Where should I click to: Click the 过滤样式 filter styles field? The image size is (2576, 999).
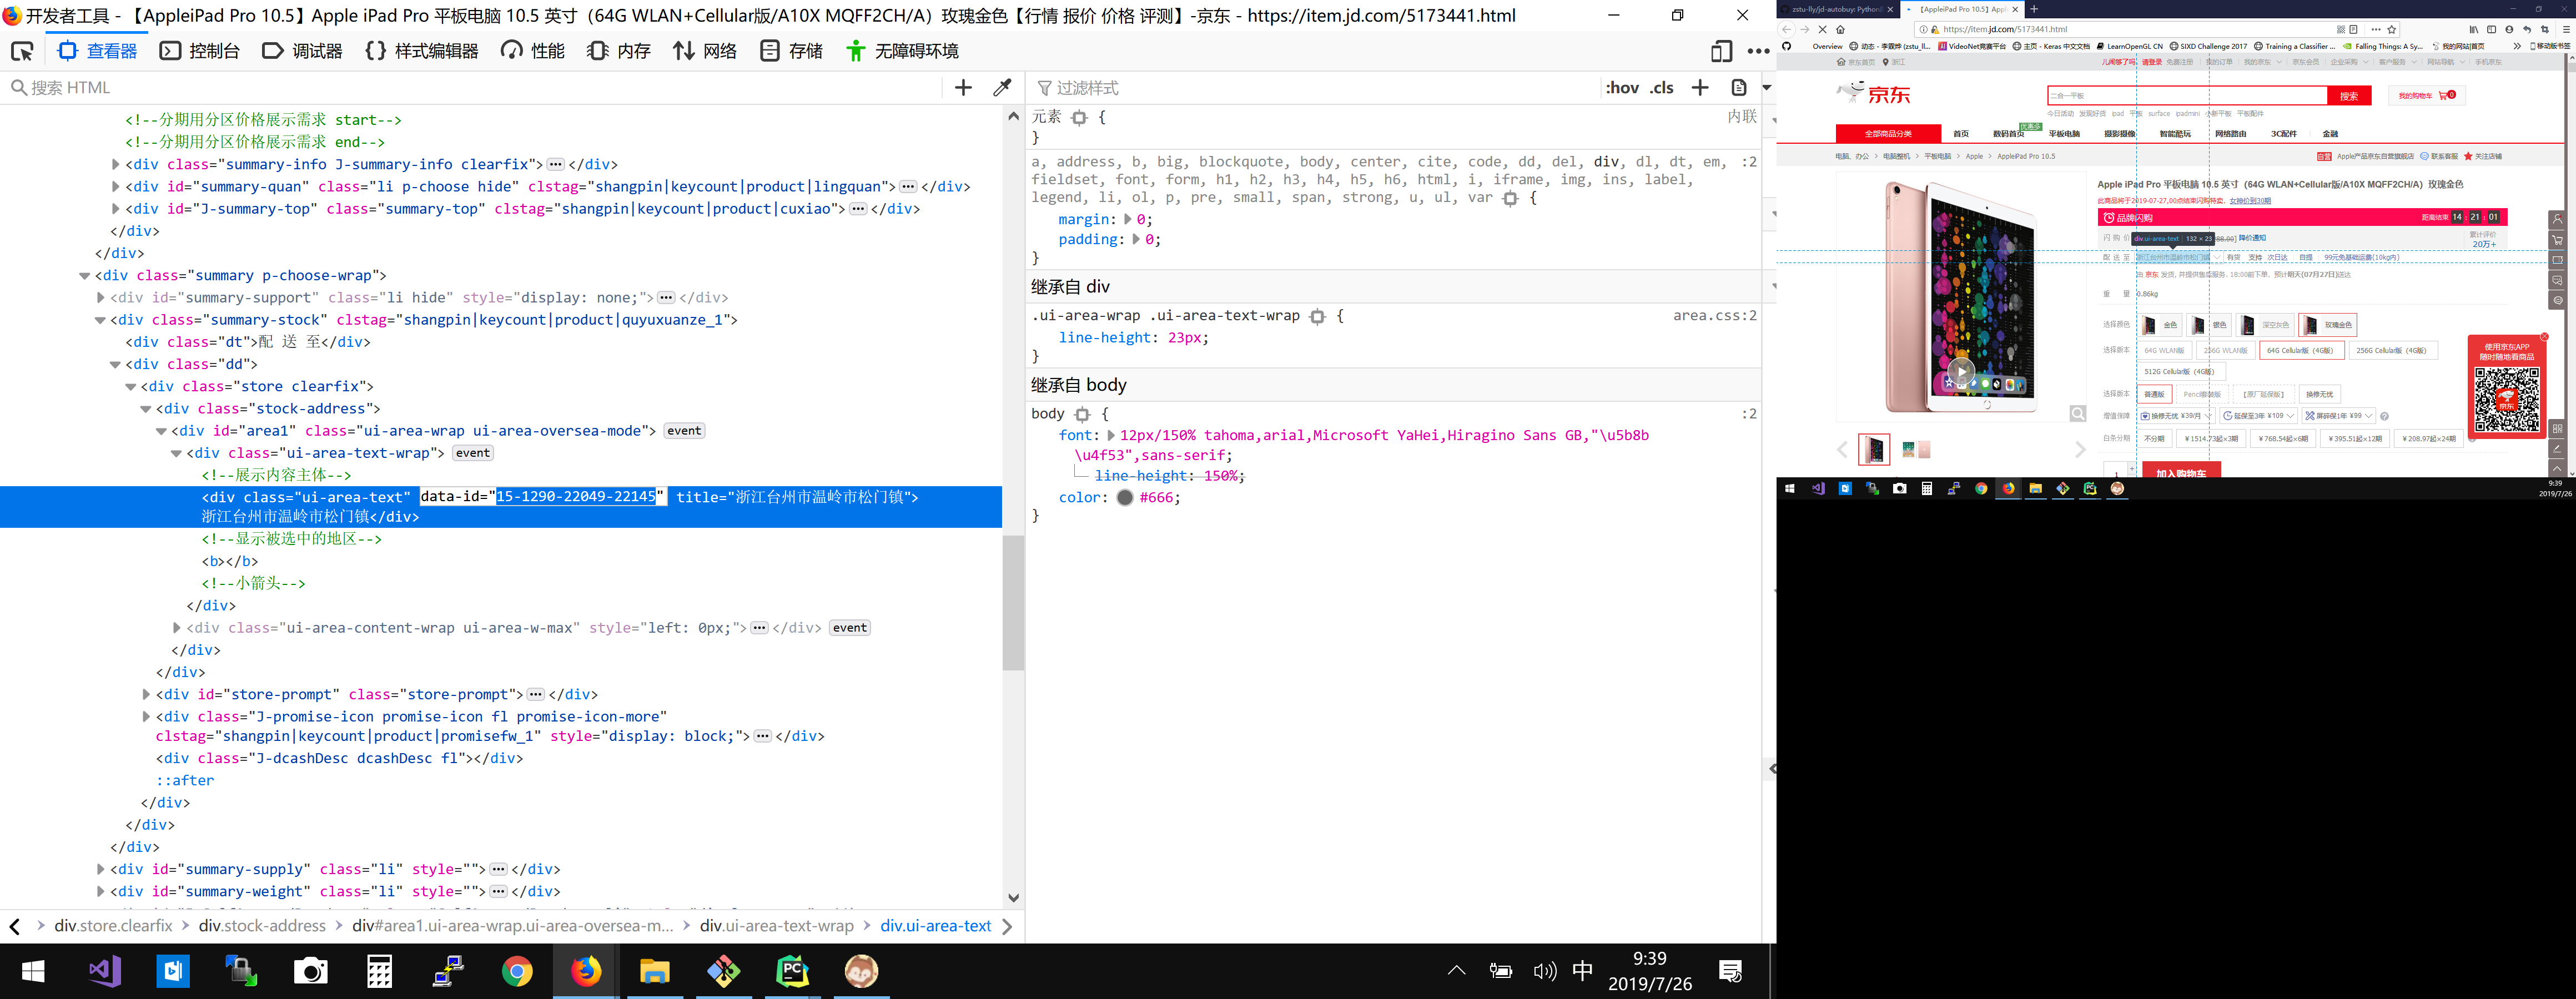click(1315, 88)
